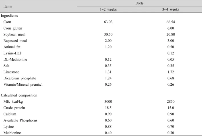This screenshot has height=136, width=202.
Task: Click the Corn row label
Action: coord(7,22)
